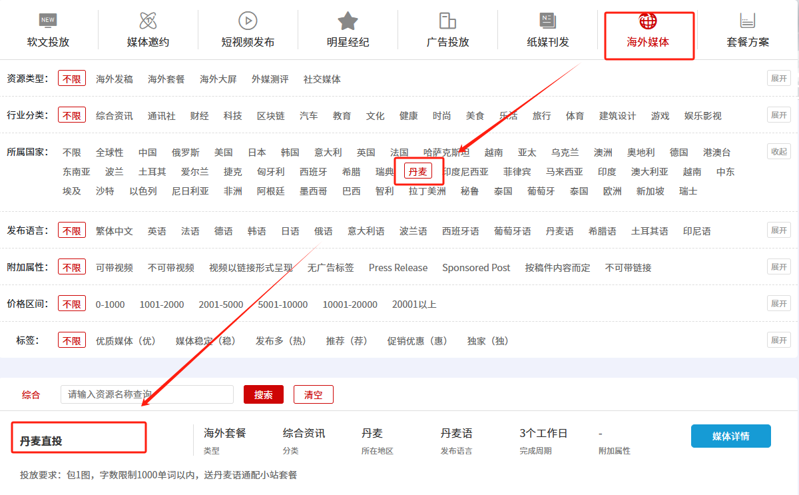Viewport: 799px width, 495px height.
Task: Click the 套餐方案 package icon
Action: [747, 21]
